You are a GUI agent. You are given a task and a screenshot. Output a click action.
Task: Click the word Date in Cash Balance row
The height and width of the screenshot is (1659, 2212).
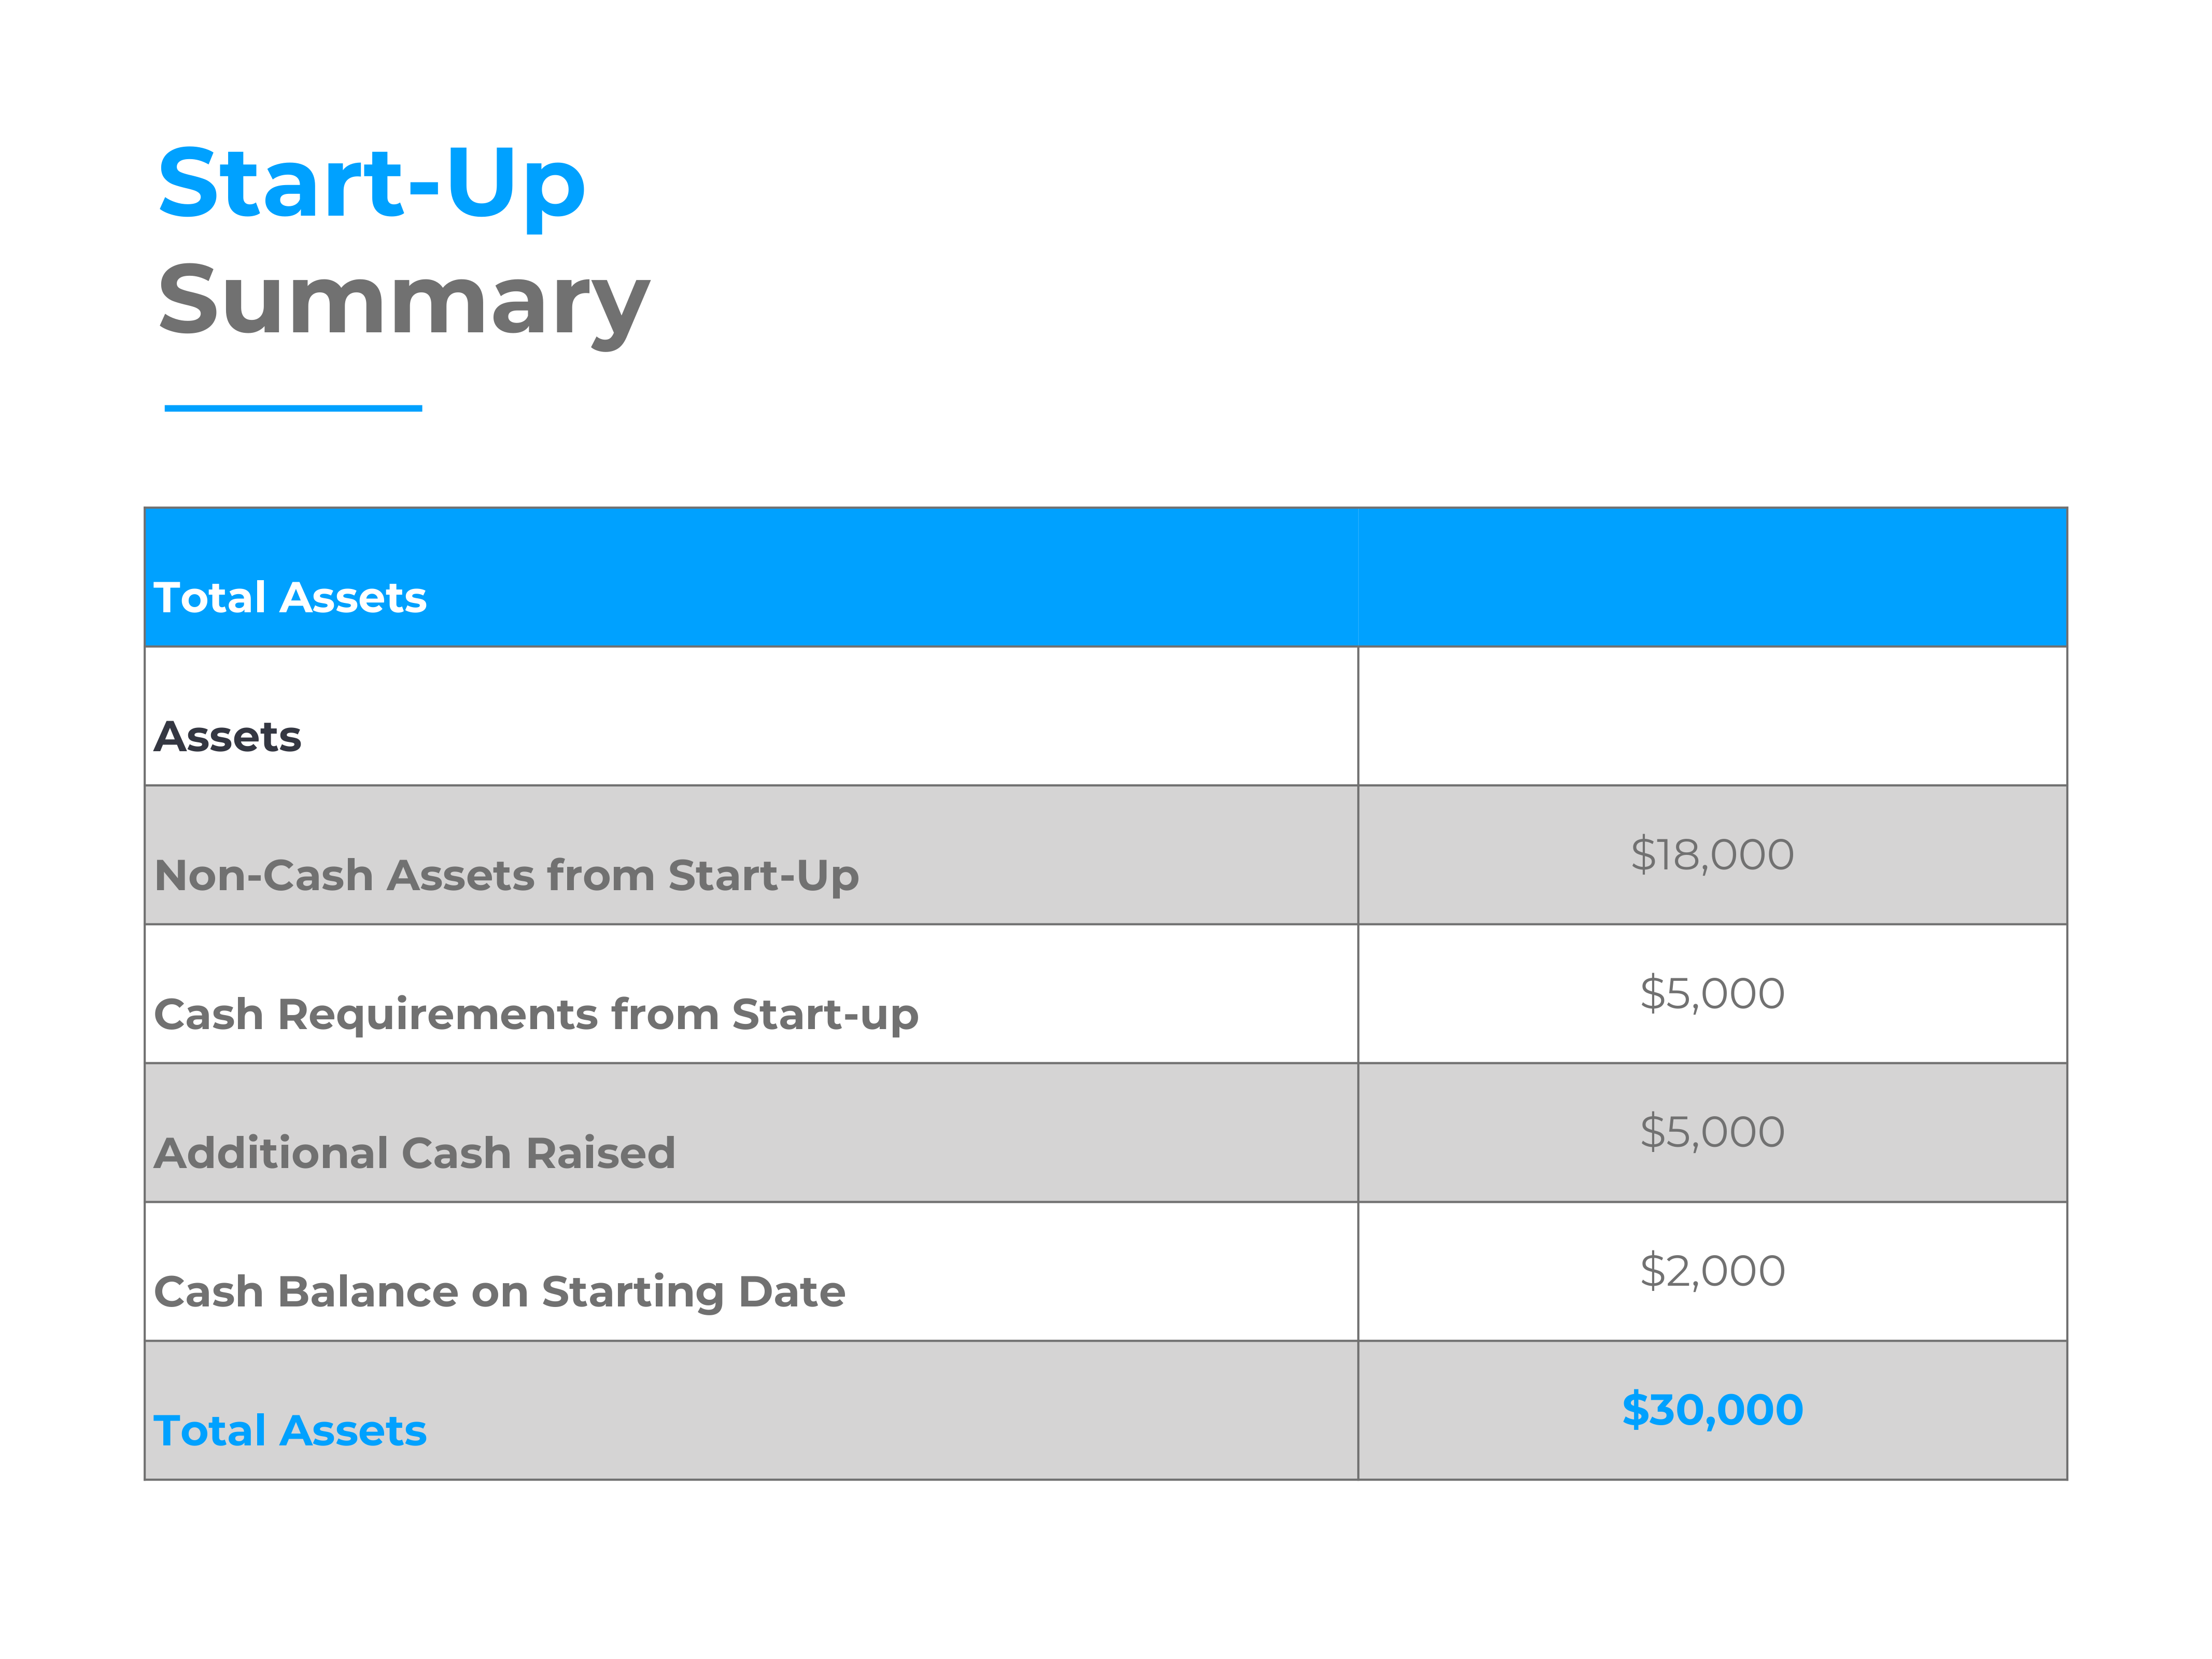point(792,1292)
